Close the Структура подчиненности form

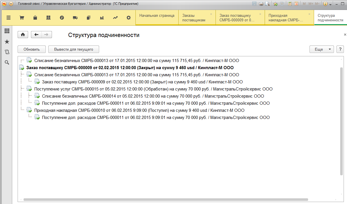click(x=345, y=35)
